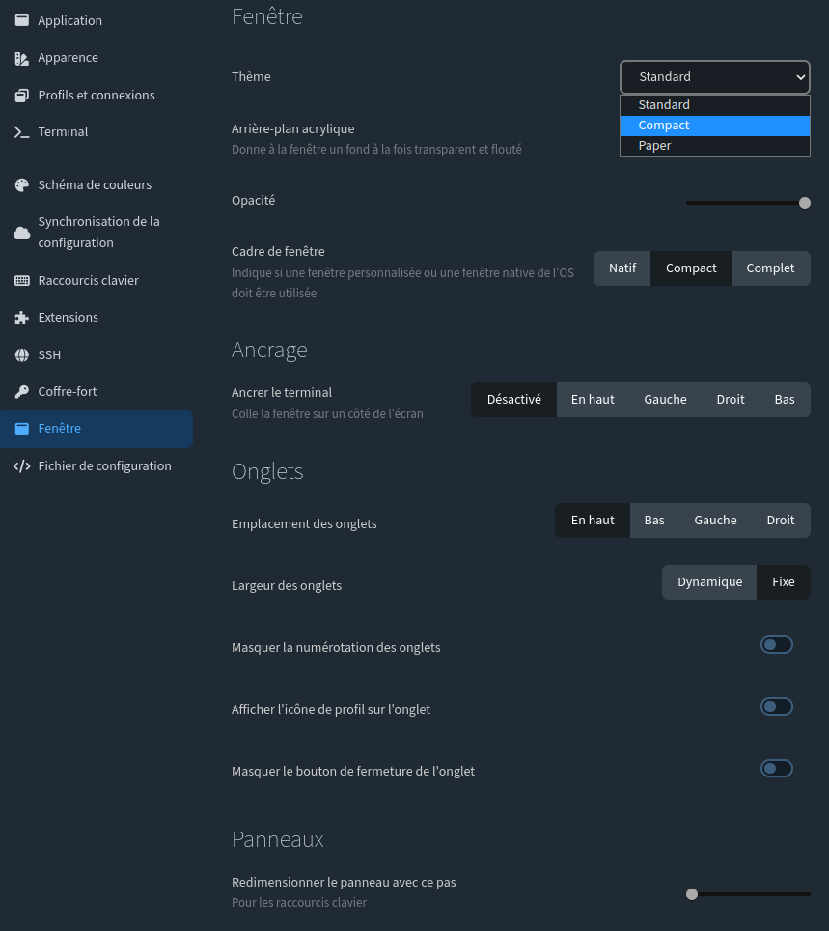Click the Opacité slider handle
Image resolution: width=829 pixels, height=931 pixels.
[805, 203]
